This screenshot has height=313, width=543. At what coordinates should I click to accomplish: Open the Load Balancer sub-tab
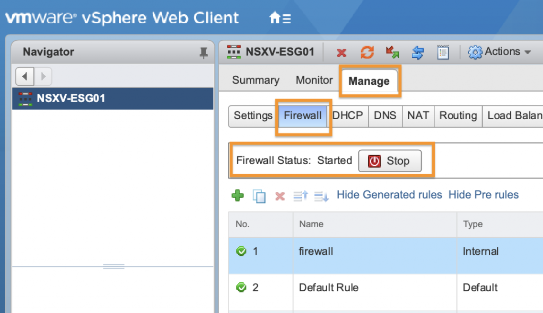(x=513, y=115)
